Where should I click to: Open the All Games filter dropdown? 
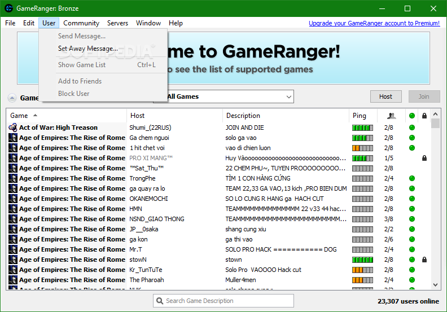point(224,96)
